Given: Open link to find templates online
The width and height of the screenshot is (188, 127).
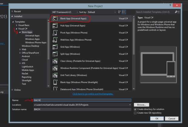Looking at the screenshot, I should coord(93,94).
